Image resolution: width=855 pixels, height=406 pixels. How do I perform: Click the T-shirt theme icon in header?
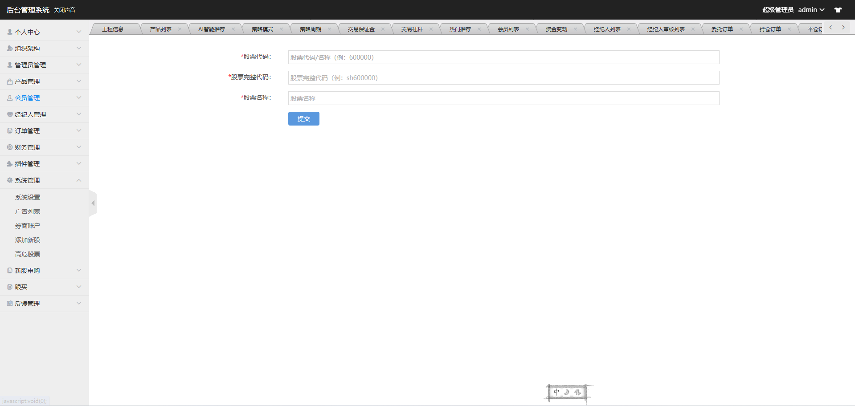[838, 10]
